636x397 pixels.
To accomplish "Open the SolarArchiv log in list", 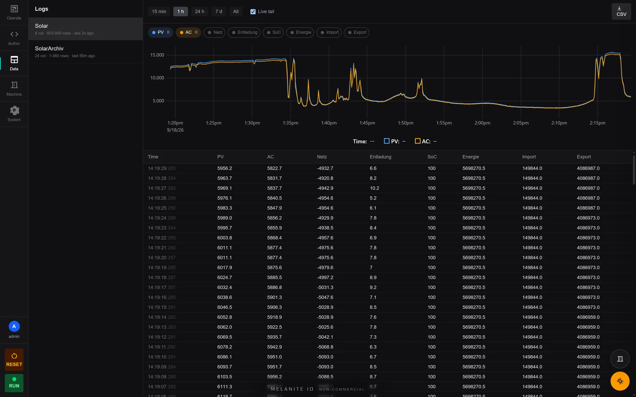I will point(86,52).
